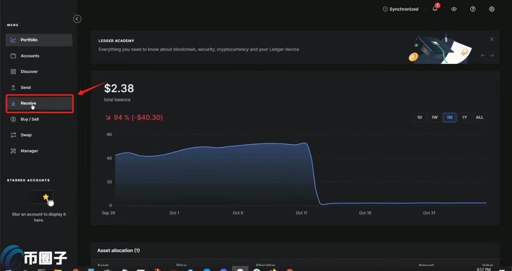Open notifications via the bell icon
The height and width of the screenshot is (271, 512).
[435, 9]
